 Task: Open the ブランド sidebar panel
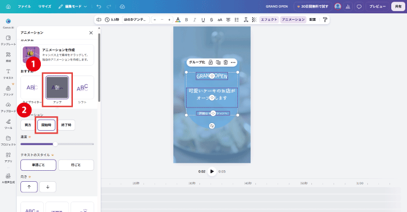(8, 91)
